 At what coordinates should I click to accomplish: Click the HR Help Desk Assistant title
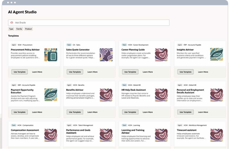click(x=134, y=90)
